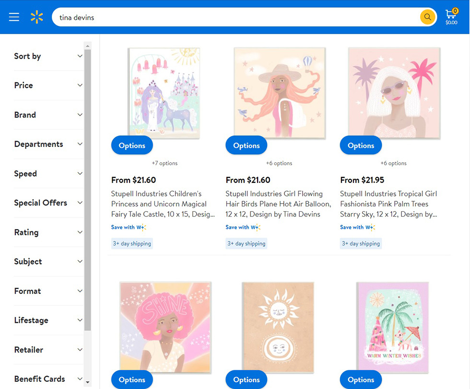The width and height of the screenshot is (470, 389).
Task: Expand the Brand filter section
Action: pos(48,115)
